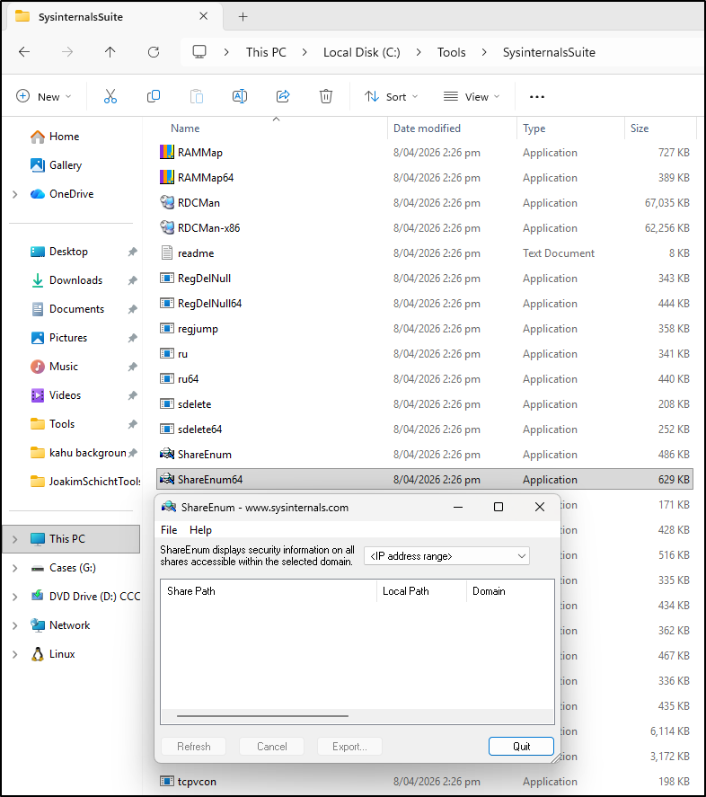Open ShareEnum File menu
Screen dimensions: 706x797
pos(169,529)
